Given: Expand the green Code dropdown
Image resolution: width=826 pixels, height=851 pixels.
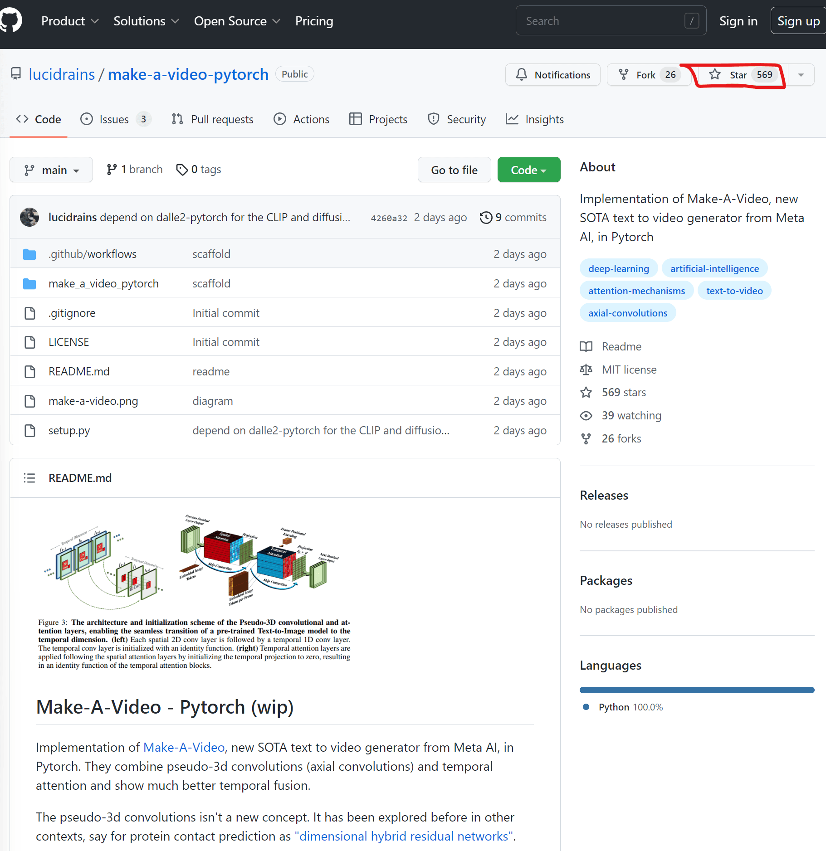Looking at the screenshot, I should point(528,170).
